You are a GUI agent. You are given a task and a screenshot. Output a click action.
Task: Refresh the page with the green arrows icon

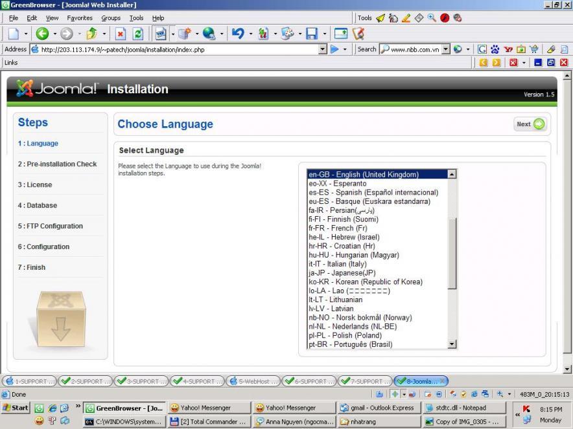(x=138, y=34)
